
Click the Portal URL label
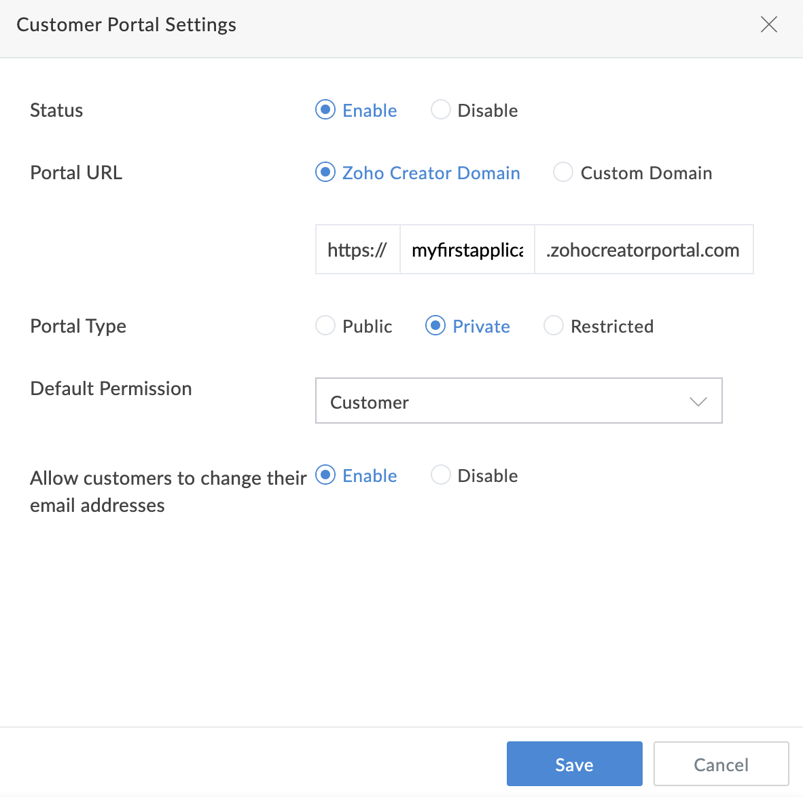[x=76, y=172]
